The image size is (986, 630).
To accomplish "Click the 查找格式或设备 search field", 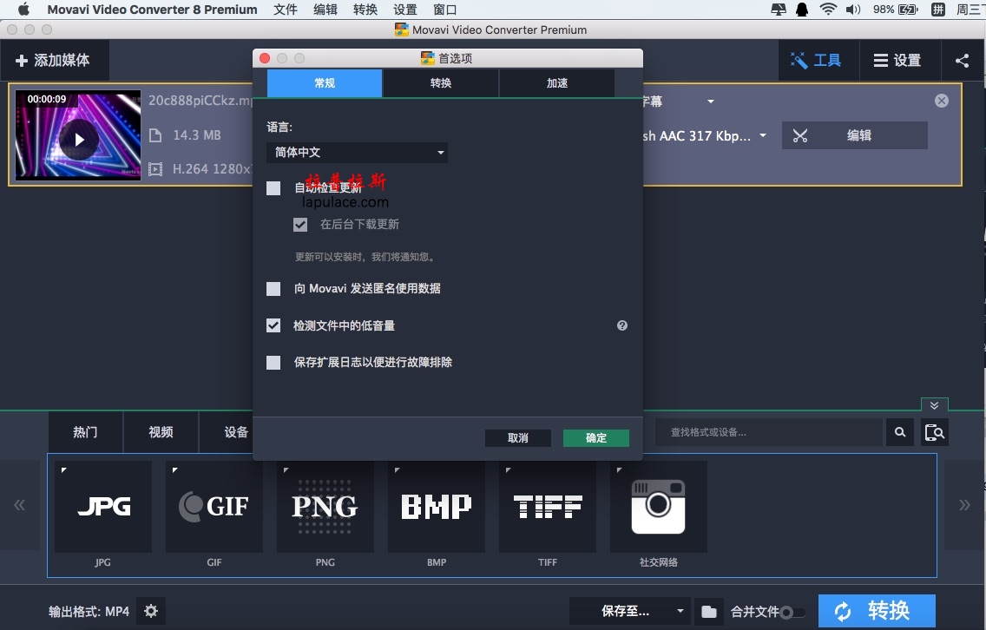I will tap(768, 432).
